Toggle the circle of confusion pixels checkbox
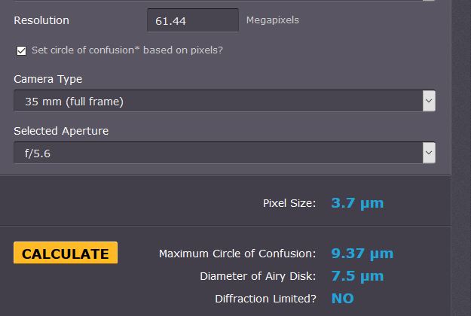The image size is (471, 316). [x=21, y=51]
